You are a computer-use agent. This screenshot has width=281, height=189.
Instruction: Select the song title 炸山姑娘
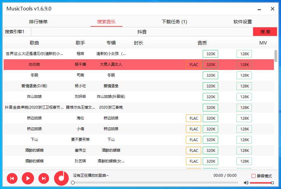tap(34, 97)
